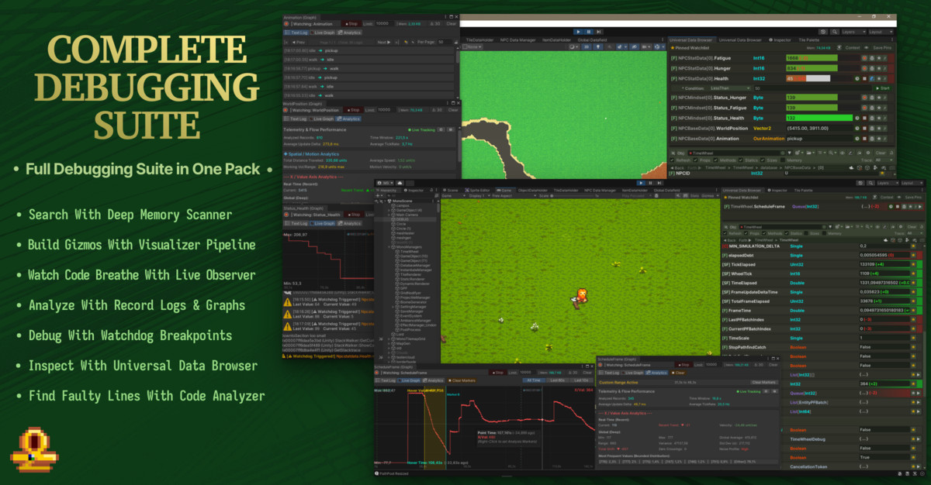Click the NPCStatData Fatigue value bar

[x=812, y=58]
